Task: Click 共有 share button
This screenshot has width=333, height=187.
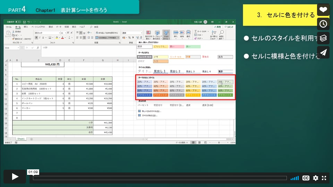Action: tap(217, 27)
